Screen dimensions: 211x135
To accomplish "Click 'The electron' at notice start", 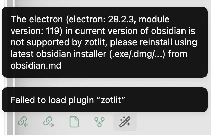I will coord(37,19).
